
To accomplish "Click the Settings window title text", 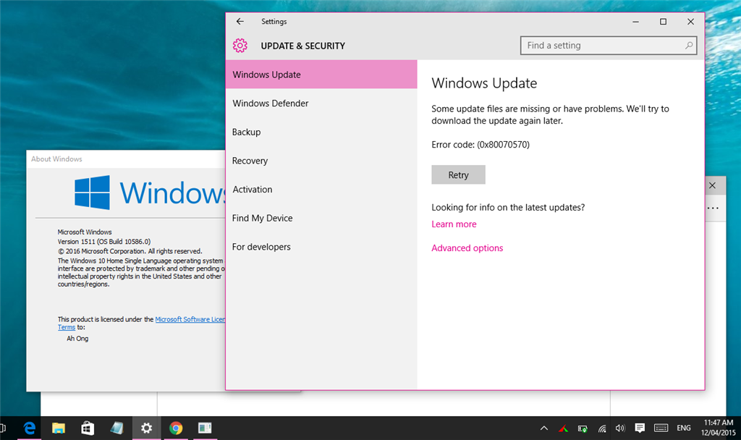I will (x=274, y=22).
